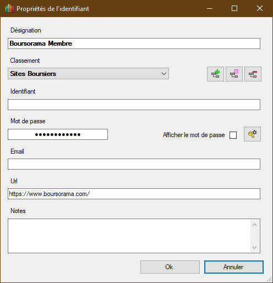273x283 pixels.
Task: Enable the Afficher le mot de passe checkbox
Action: pyautogui.click(x=233, y=135)
